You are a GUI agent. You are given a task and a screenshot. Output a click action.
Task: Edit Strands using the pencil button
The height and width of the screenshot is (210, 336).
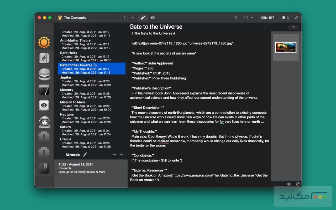click(x=85, y=155)
